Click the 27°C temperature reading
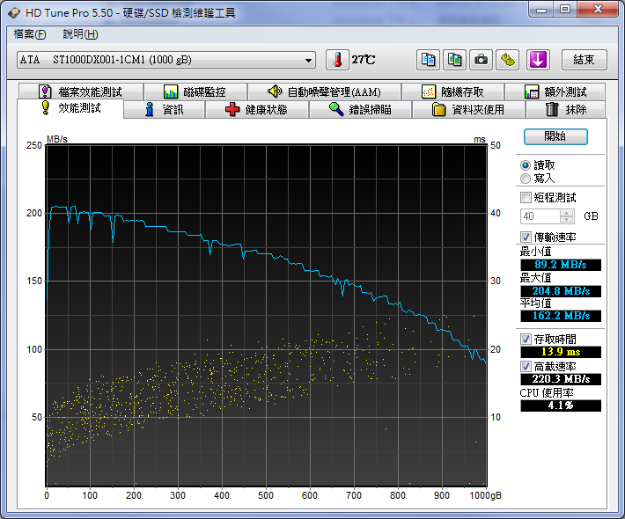Viewport: 625px width, 519px height. pyautogui.click(x=364, y=60)
